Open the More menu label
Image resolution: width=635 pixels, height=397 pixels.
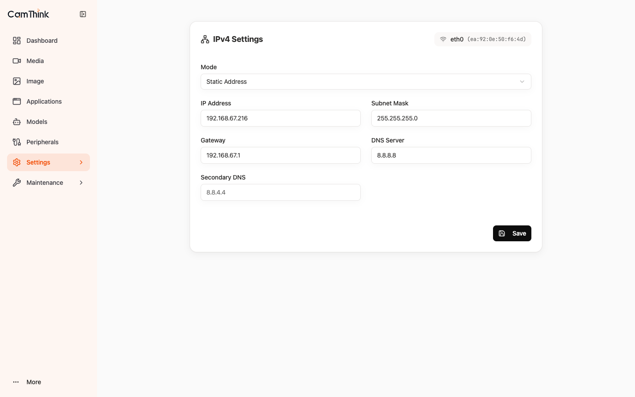34,382
